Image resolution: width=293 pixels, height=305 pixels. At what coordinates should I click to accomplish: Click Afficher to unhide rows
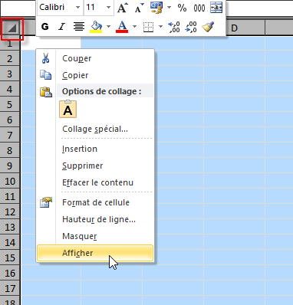pos(95,253)
